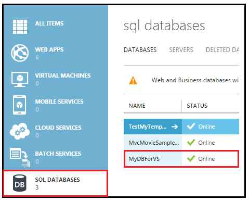
Task: Sort by the STATUS column header
Action: pos(197,106)
